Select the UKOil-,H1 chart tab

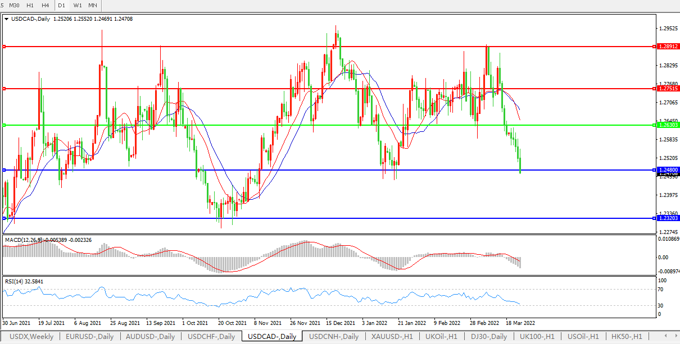[x=442, y=337]
